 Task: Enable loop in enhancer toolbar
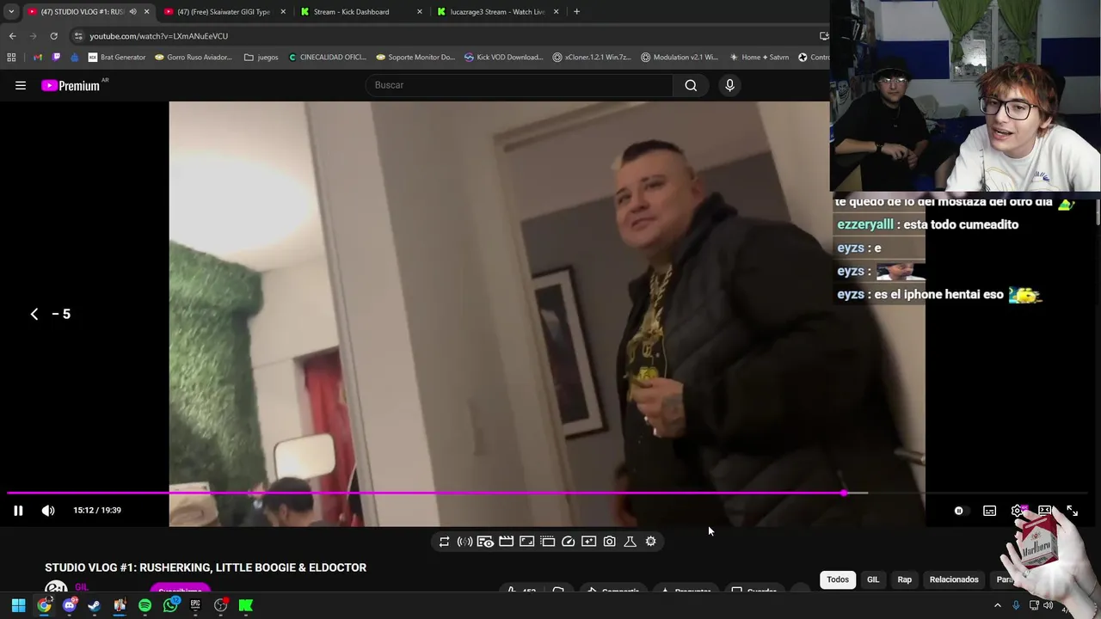[x=444, y=542]
